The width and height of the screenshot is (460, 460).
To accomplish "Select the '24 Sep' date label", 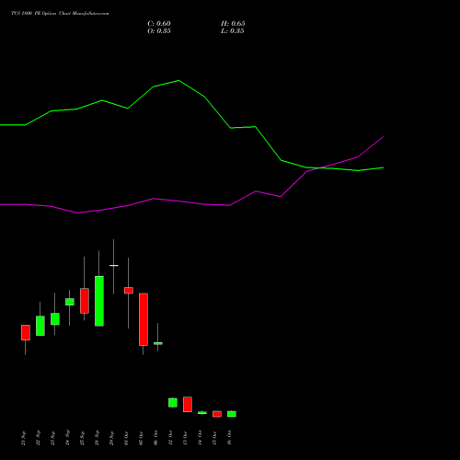I will pyautogui.click(x=67, y=438).
